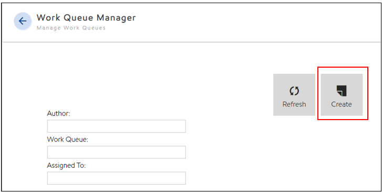Focus the Work Queue input field
Viewport: 382px width, 192px height.
click(117, 152)
